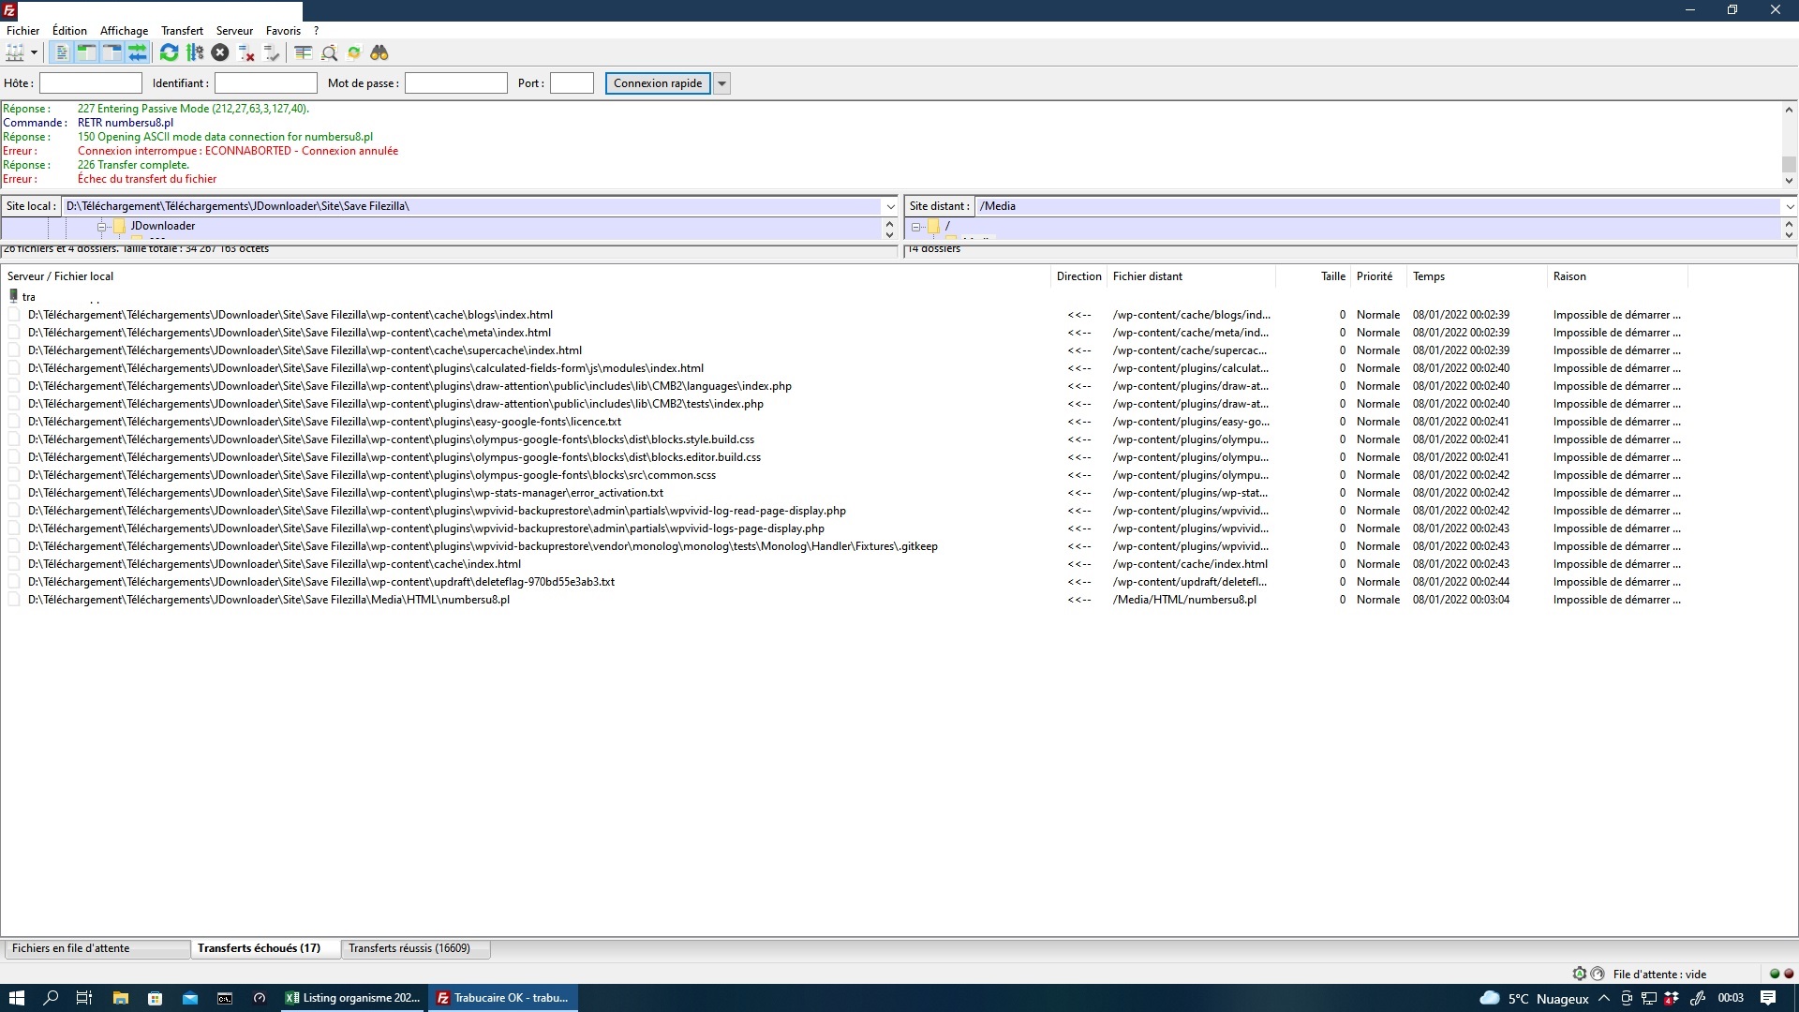Open the Favoris menu
This screenshot has width=1799, height=1012.
click(x=283, y=30)
